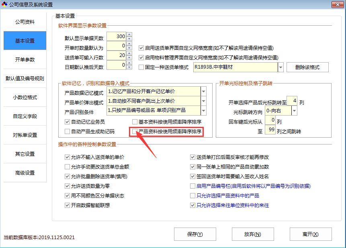This screenshot has height=248, width=346.
Task: Toggle 同一张单上相同的产品自动累加数 checkbox
Action: pos(192,167)
